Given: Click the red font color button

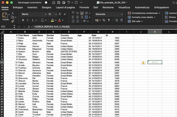Looking at the screenshot, I should tap(59, 20).
